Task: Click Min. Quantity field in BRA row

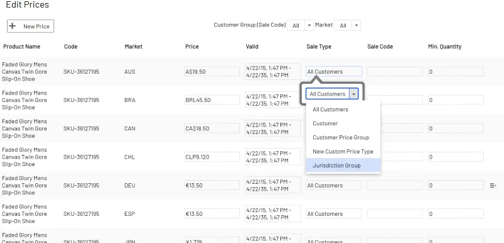Action: tap(455, 100)
